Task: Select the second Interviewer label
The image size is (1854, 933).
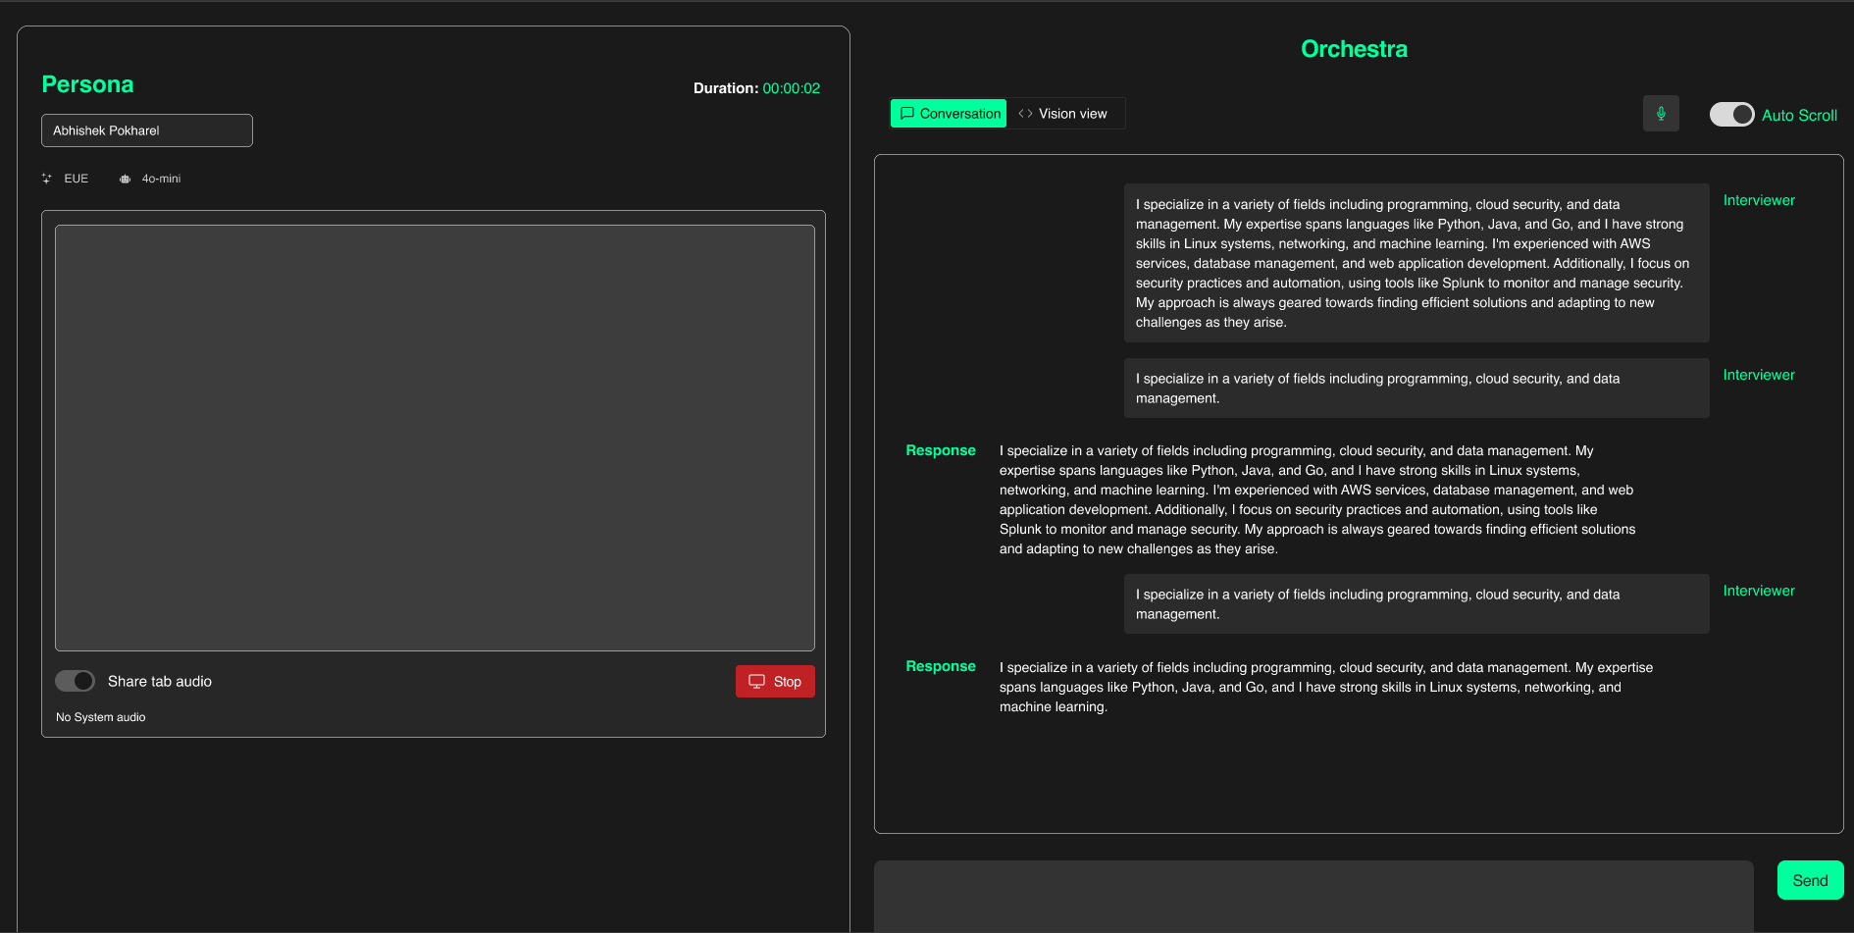Action: click(x=1759, y=375)
